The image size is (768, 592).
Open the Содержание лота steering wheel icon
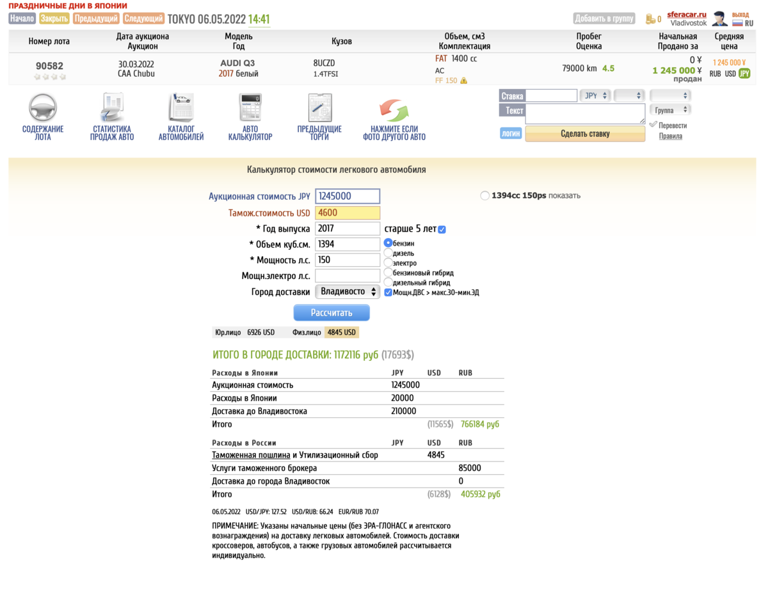point(43,108)
